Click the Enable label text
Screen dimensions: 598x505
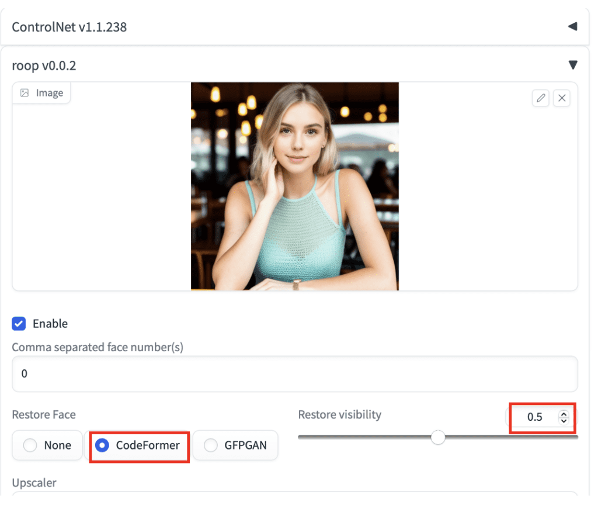[50, 324]
